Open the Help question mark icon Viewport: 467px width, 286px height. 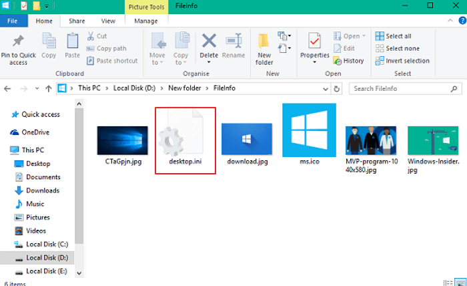tap(462, 21)
